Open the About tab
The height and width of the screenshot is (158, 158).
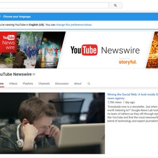78,83
